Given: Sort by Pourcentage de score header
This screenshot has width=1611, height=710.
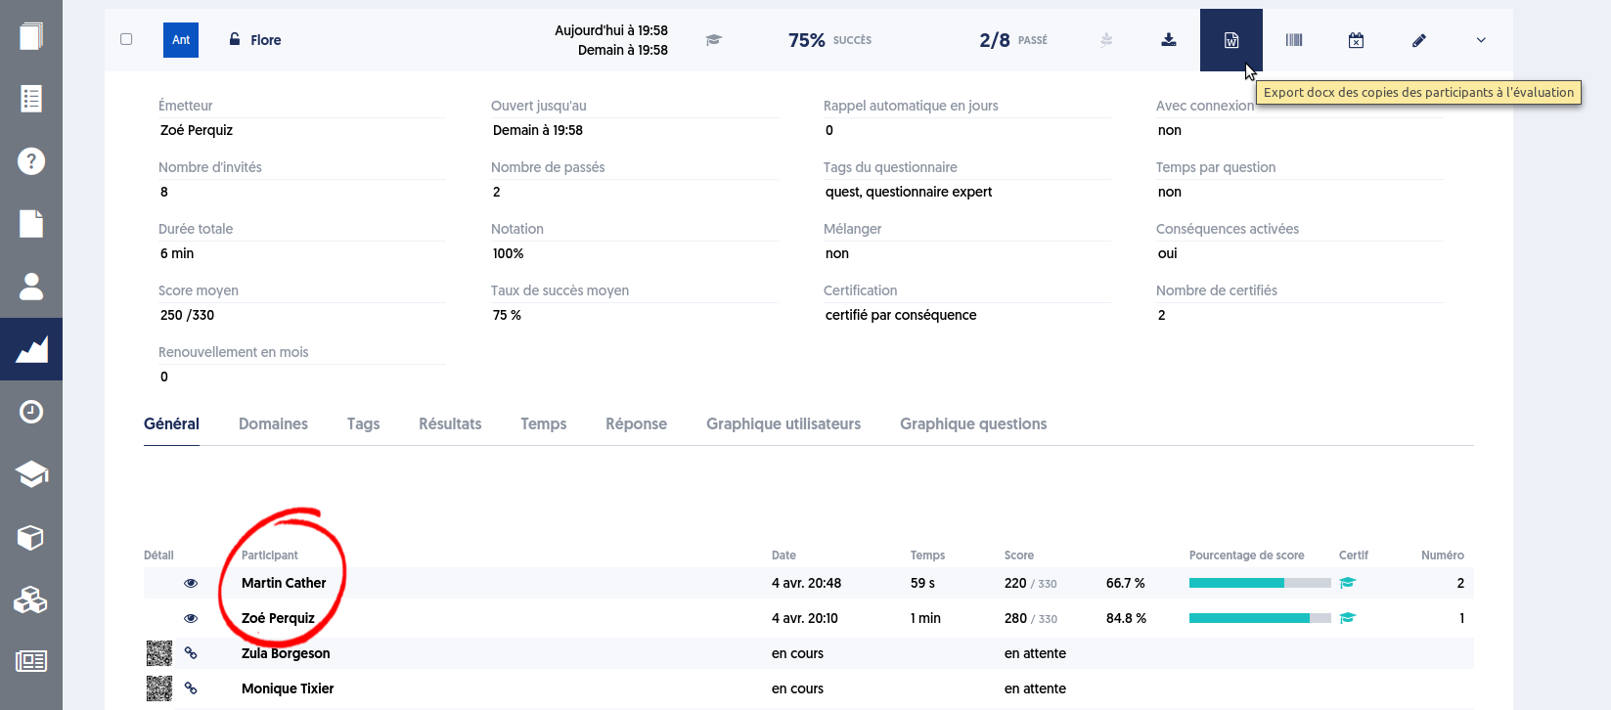Looking at the screenshot, I should coord(1246,555).
